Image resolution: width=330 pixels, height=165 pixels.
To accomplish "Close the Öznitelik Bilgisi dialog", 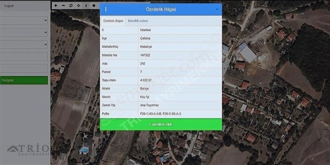I will click(217, 9).
